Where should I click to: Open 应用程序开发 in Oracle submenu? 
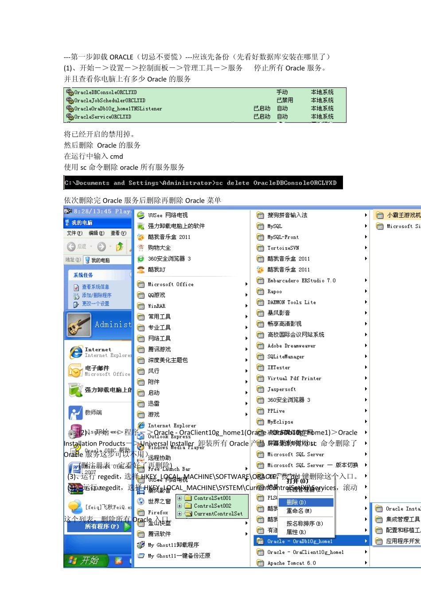click(398, 541)
